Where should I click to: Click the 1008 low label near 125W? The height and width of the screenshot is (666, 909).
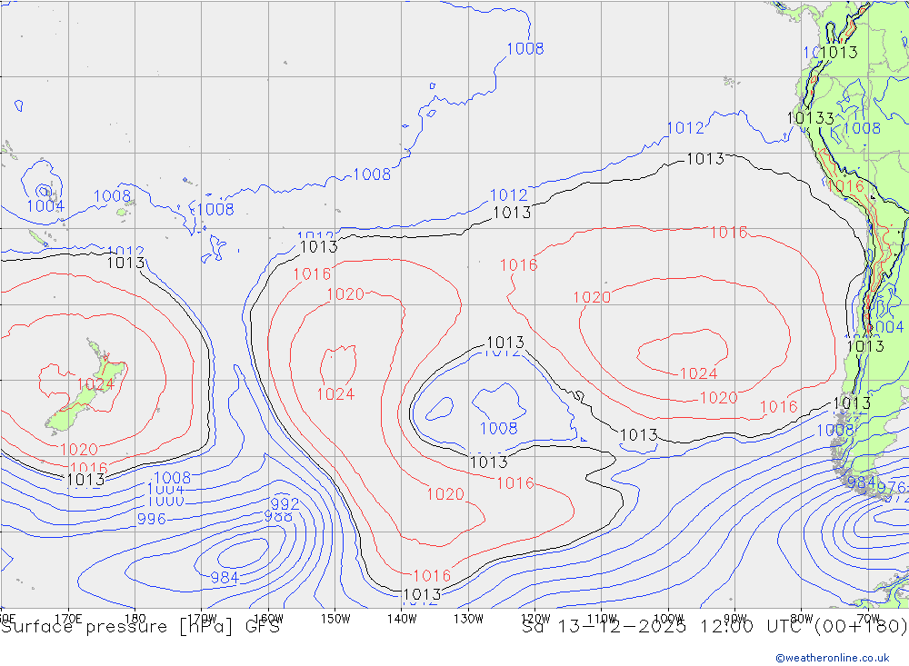coord(498,428)
